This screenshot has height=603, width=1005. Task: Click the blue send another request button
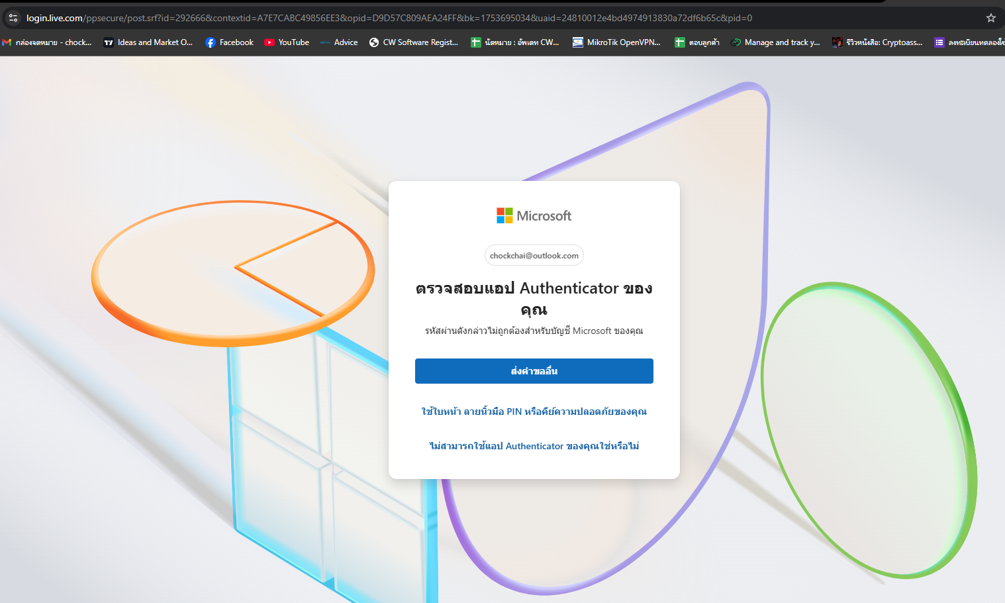[x=534, y=371]
